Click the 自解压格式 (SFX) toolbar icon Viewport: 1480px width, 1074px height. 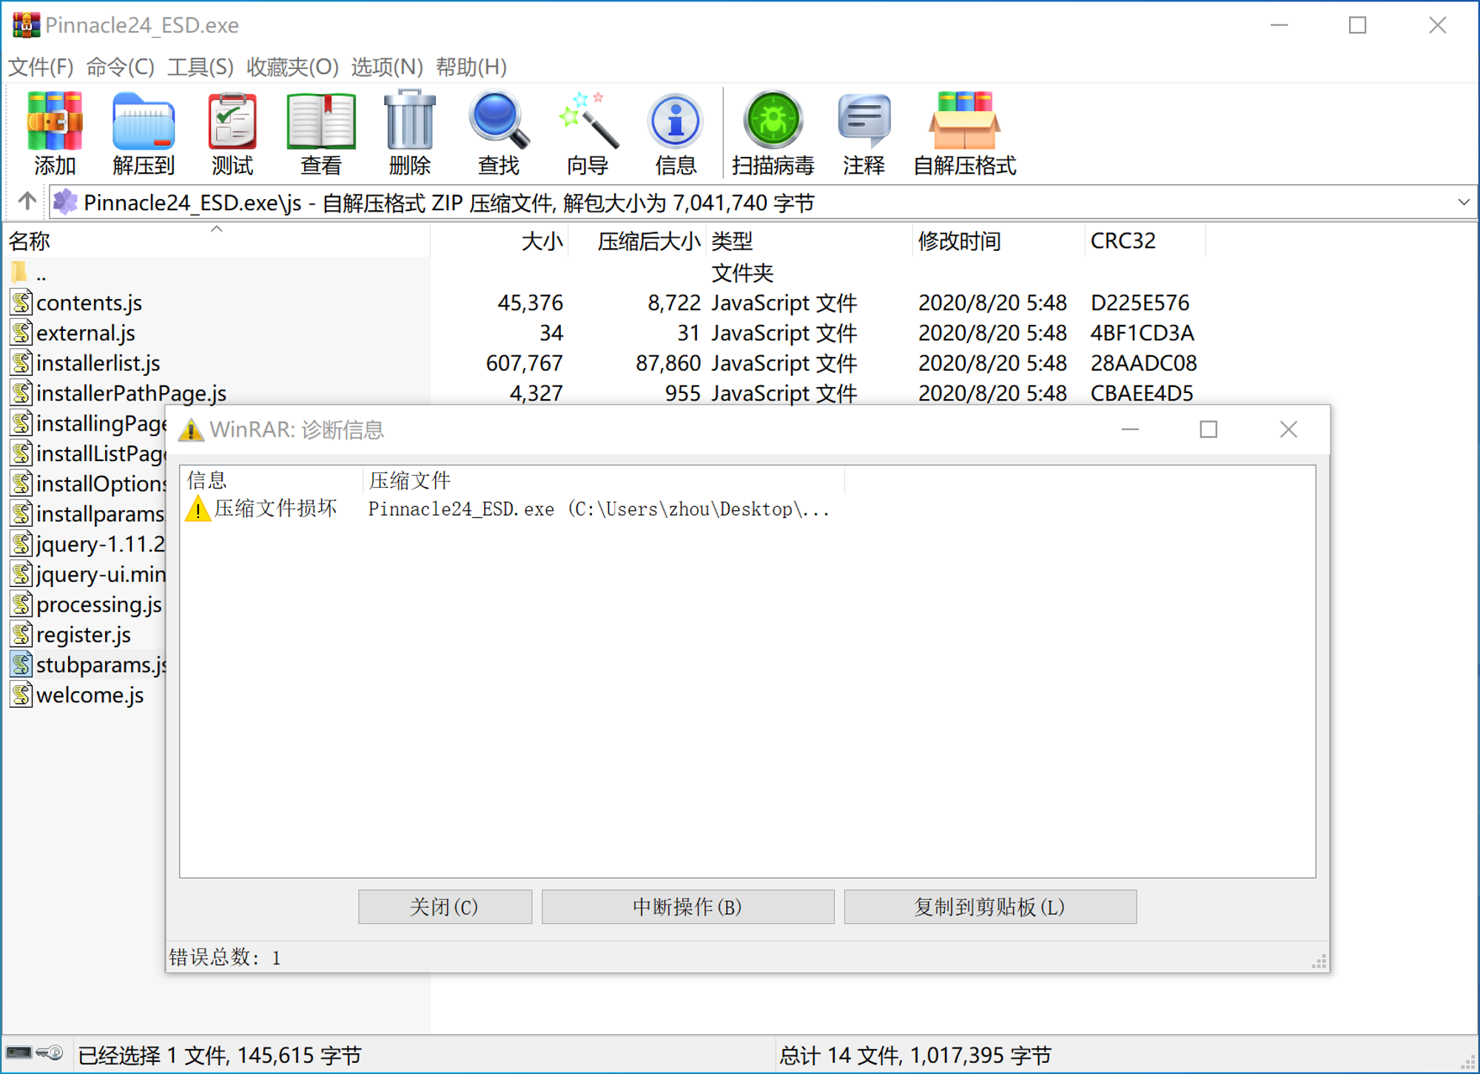tap(964, 121)
